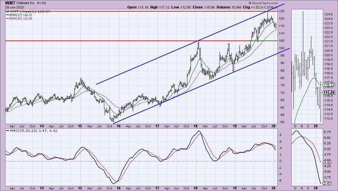The width and height of the screenshot is (338, 191).
Task: Select the 29-Jan-2020 chart date
Action: point(15,7)
